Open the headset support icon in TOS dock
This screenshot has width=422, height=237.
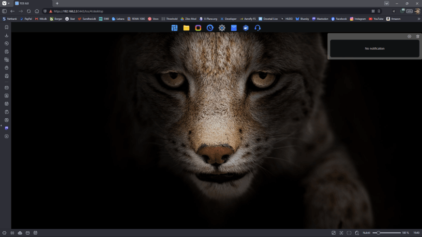[257, 28]
